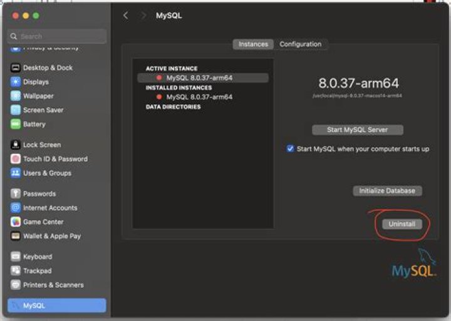The height and width of the screenshot is (321, 451).
Task: Select the Game Center icon
Action: 16,222
